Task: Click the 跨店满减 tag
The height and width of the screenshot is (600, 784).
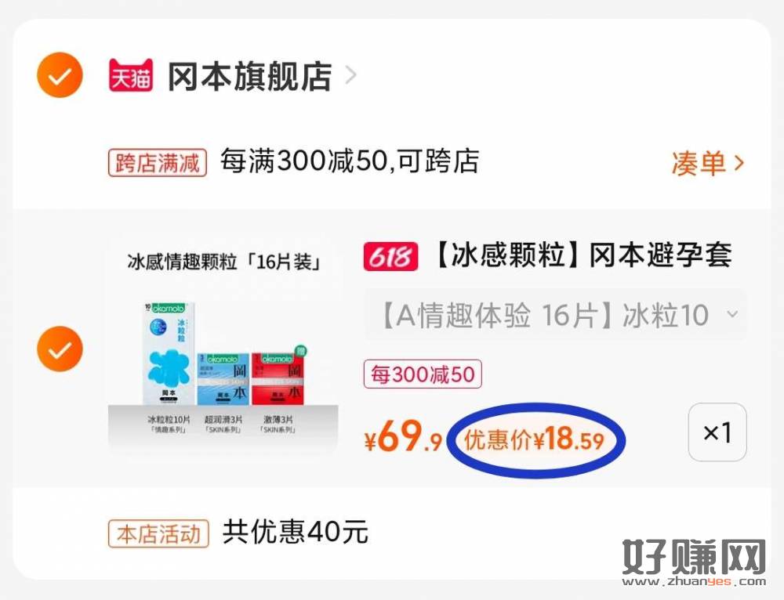Action: coord(158,162)
